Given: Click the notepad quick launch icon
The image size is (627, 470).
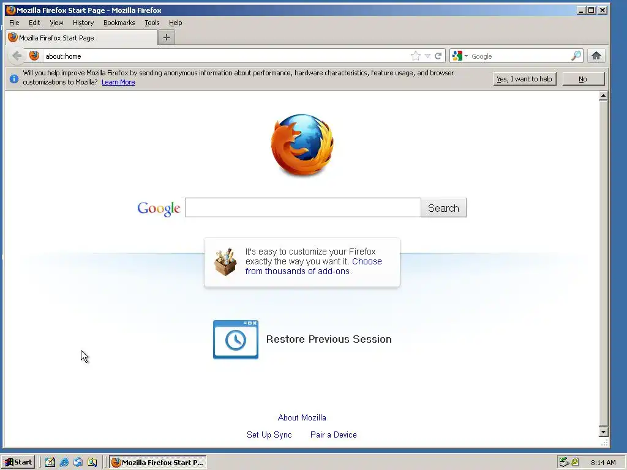Looking at the screenshot, I should pos(50,463).
